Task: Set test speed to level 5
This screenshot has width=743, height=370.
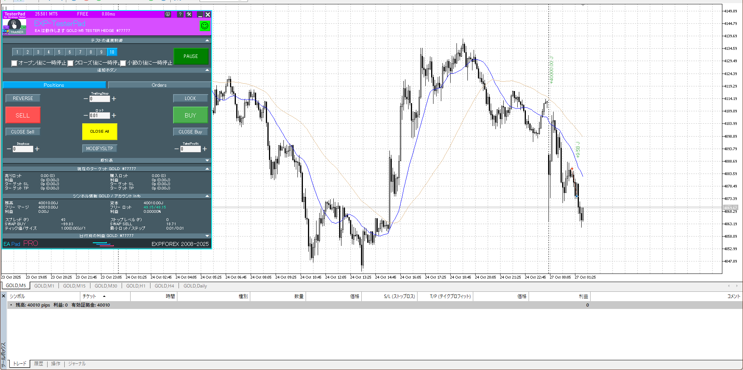Action: pyautogui.click(x=59, y=52)
